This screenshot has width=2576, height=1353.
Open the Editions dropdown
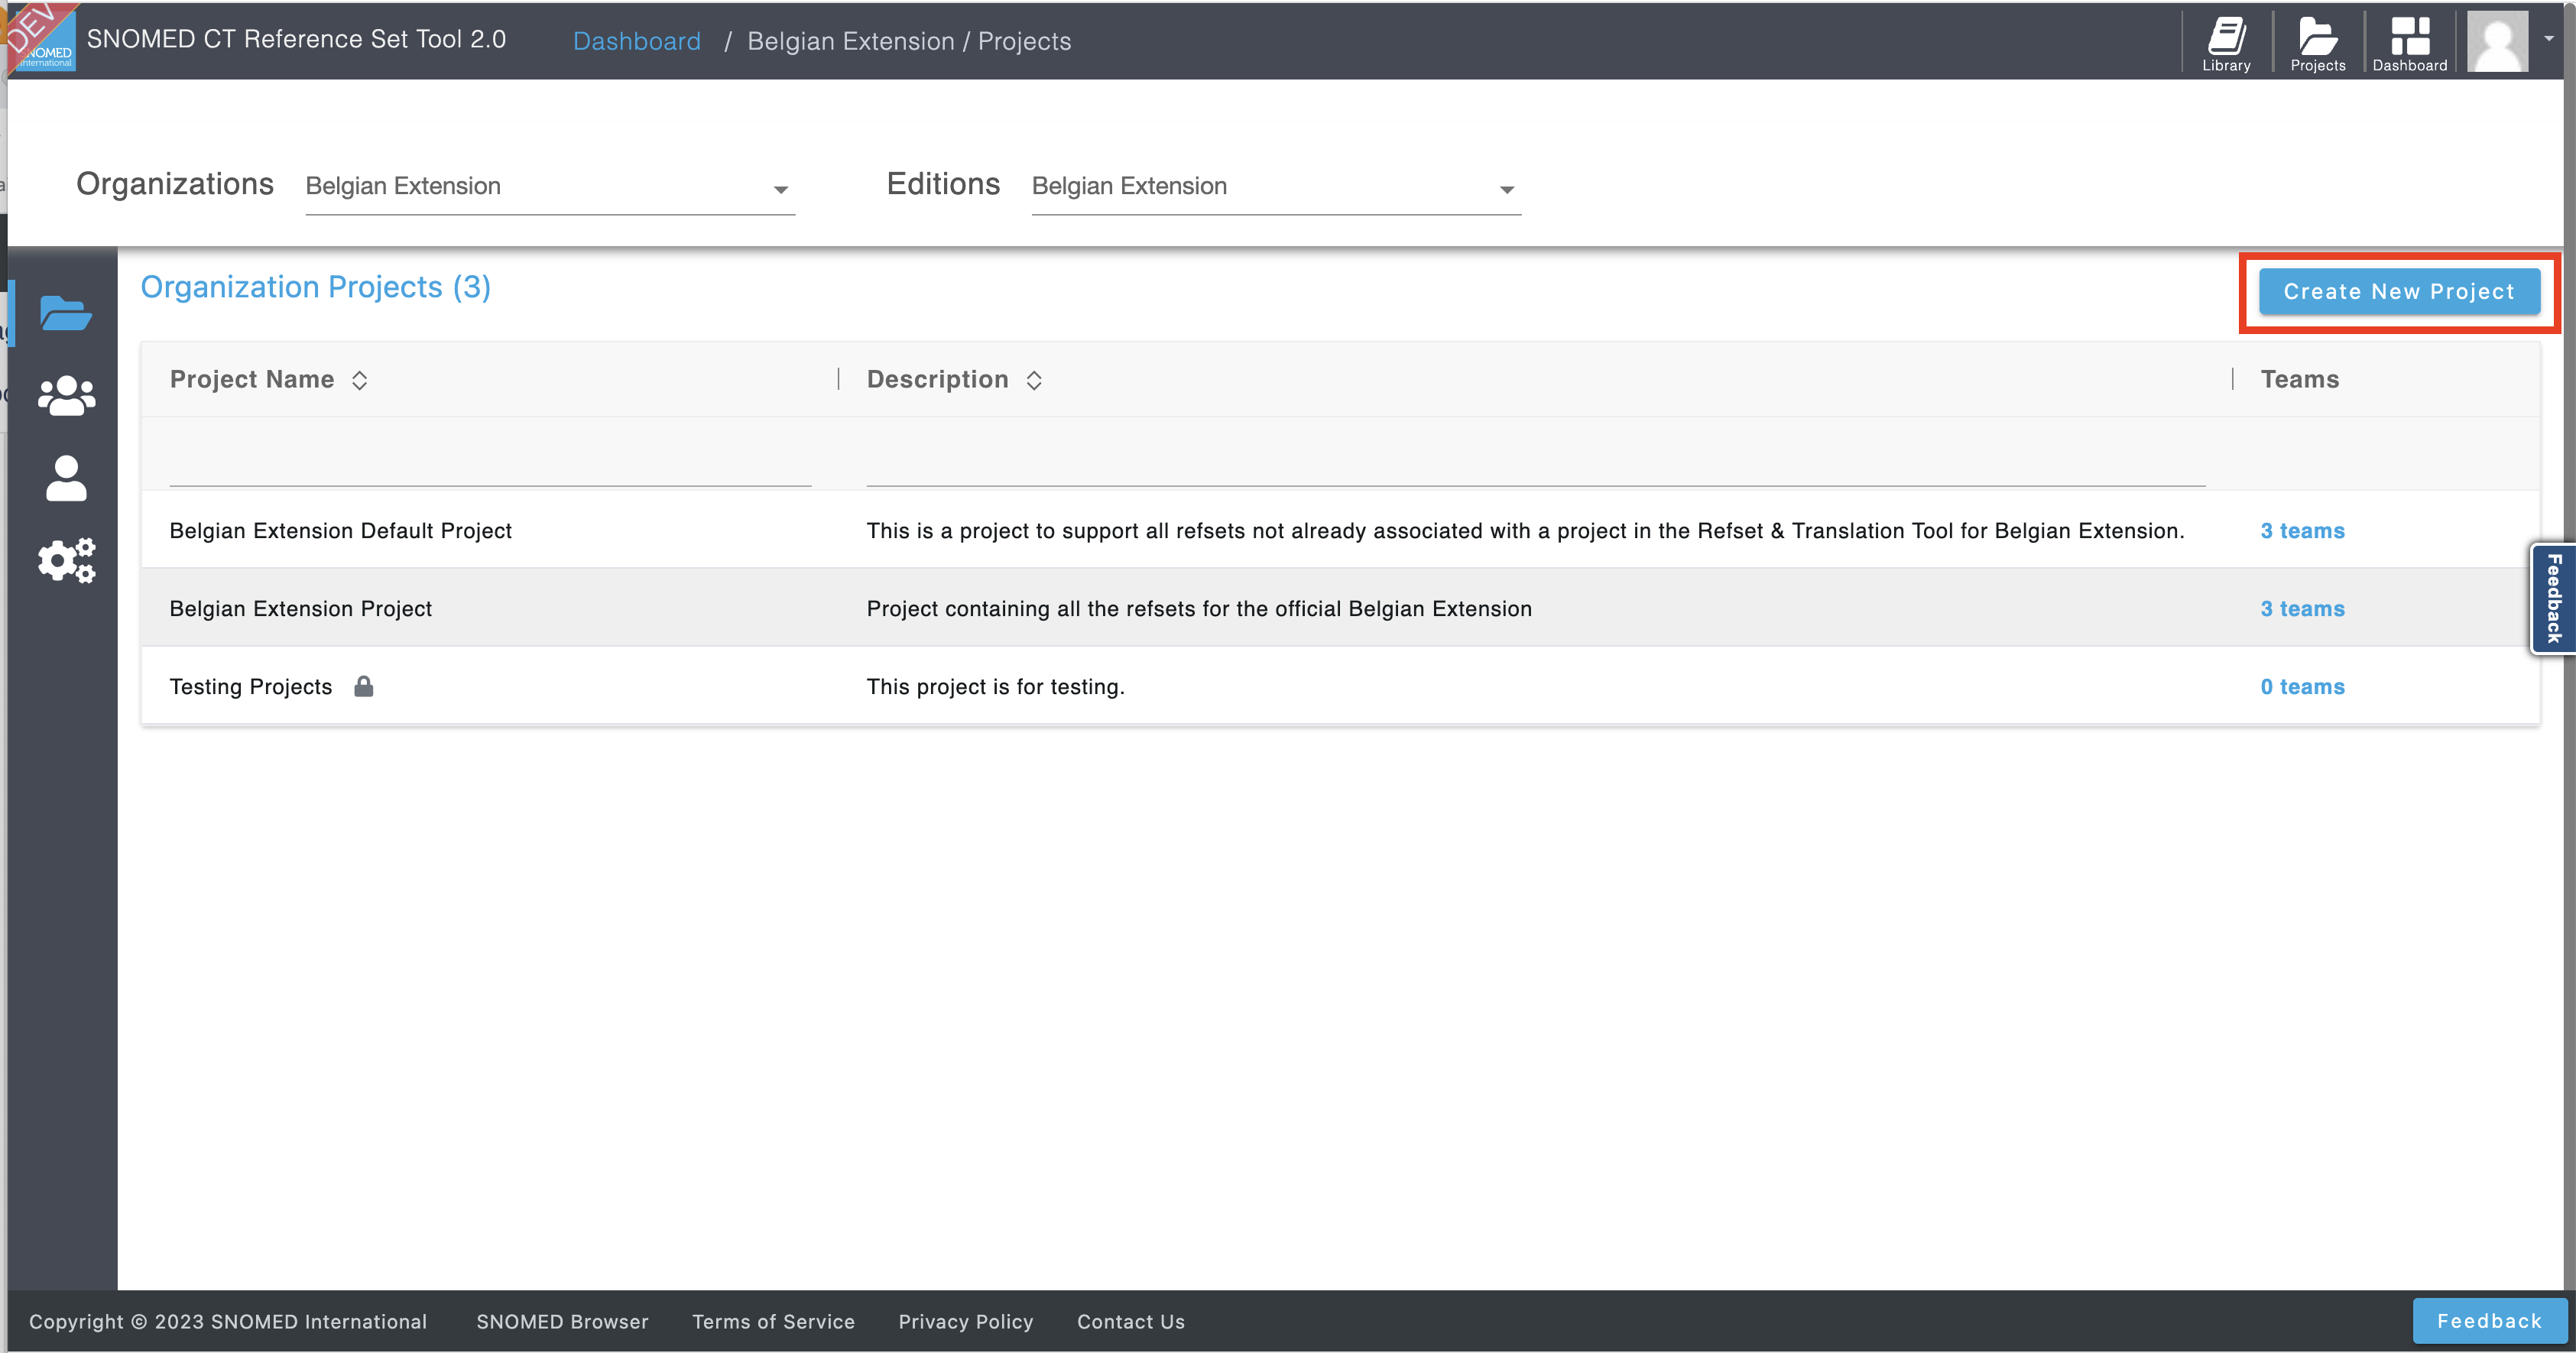pyautogui.click(x=1276, y=187)
